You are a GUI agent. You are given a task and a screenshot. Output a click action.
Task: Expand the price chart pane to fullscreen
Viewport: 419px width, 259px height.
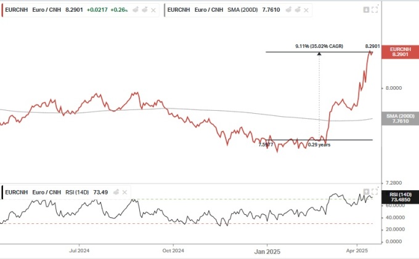click(375, 10)
